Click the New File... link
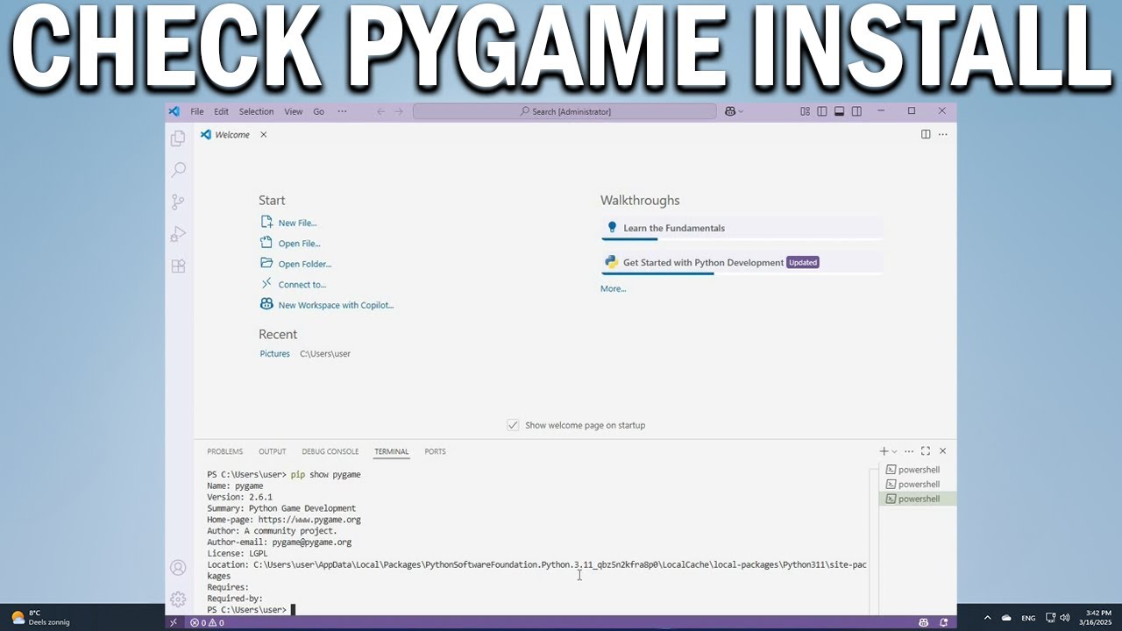The width and height of the screenshot is (1122, 631). [297, 223]
